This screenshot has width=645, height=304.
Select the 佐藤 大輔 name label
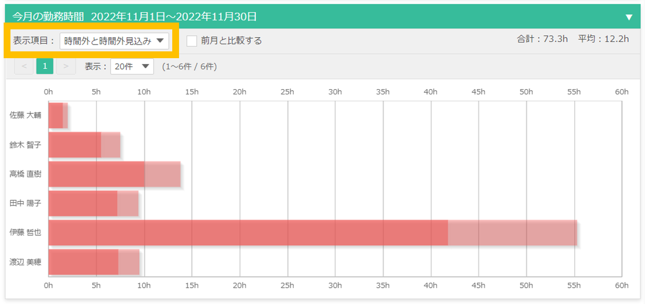pos(25,115)
